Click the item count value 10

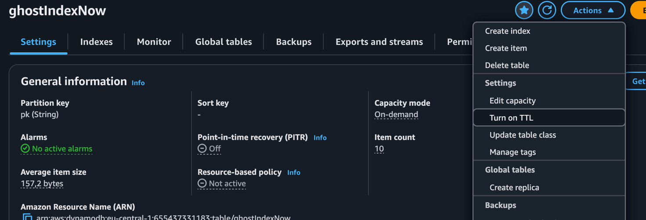coord(379,149)
